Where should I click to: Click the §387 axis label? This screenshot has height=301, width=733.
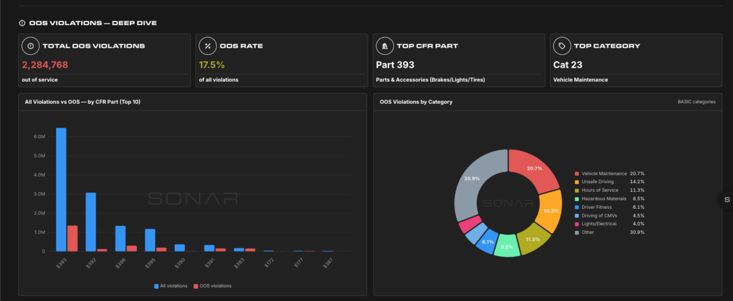pos(327,263)
